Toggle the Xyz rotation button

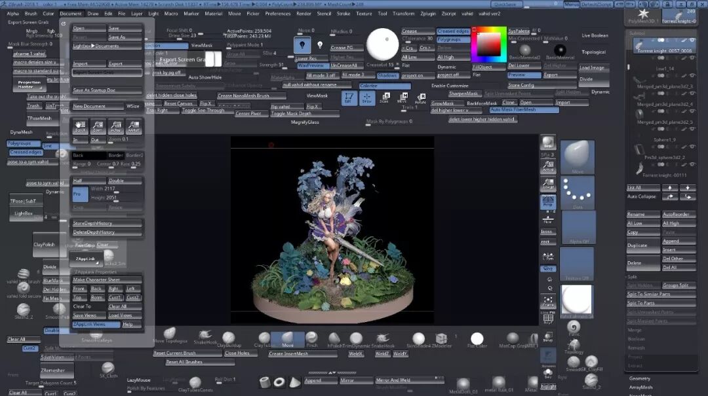coord(547,268)
